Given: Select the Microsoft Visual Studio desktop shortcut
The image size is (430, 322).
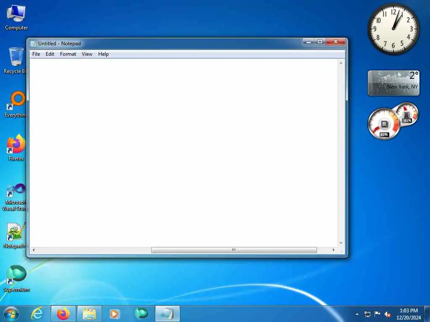Looking at the screenshot, I should point(15,197).
